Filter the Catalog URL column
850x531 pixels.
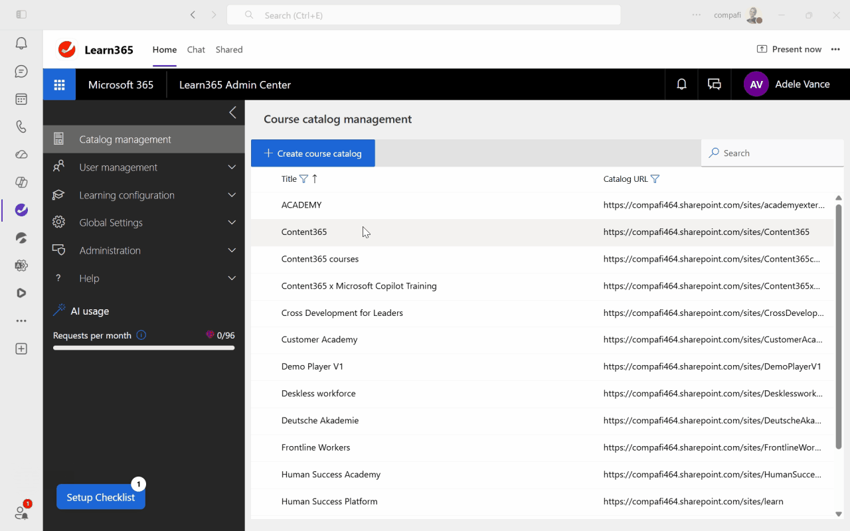click(x=655, y=179)
